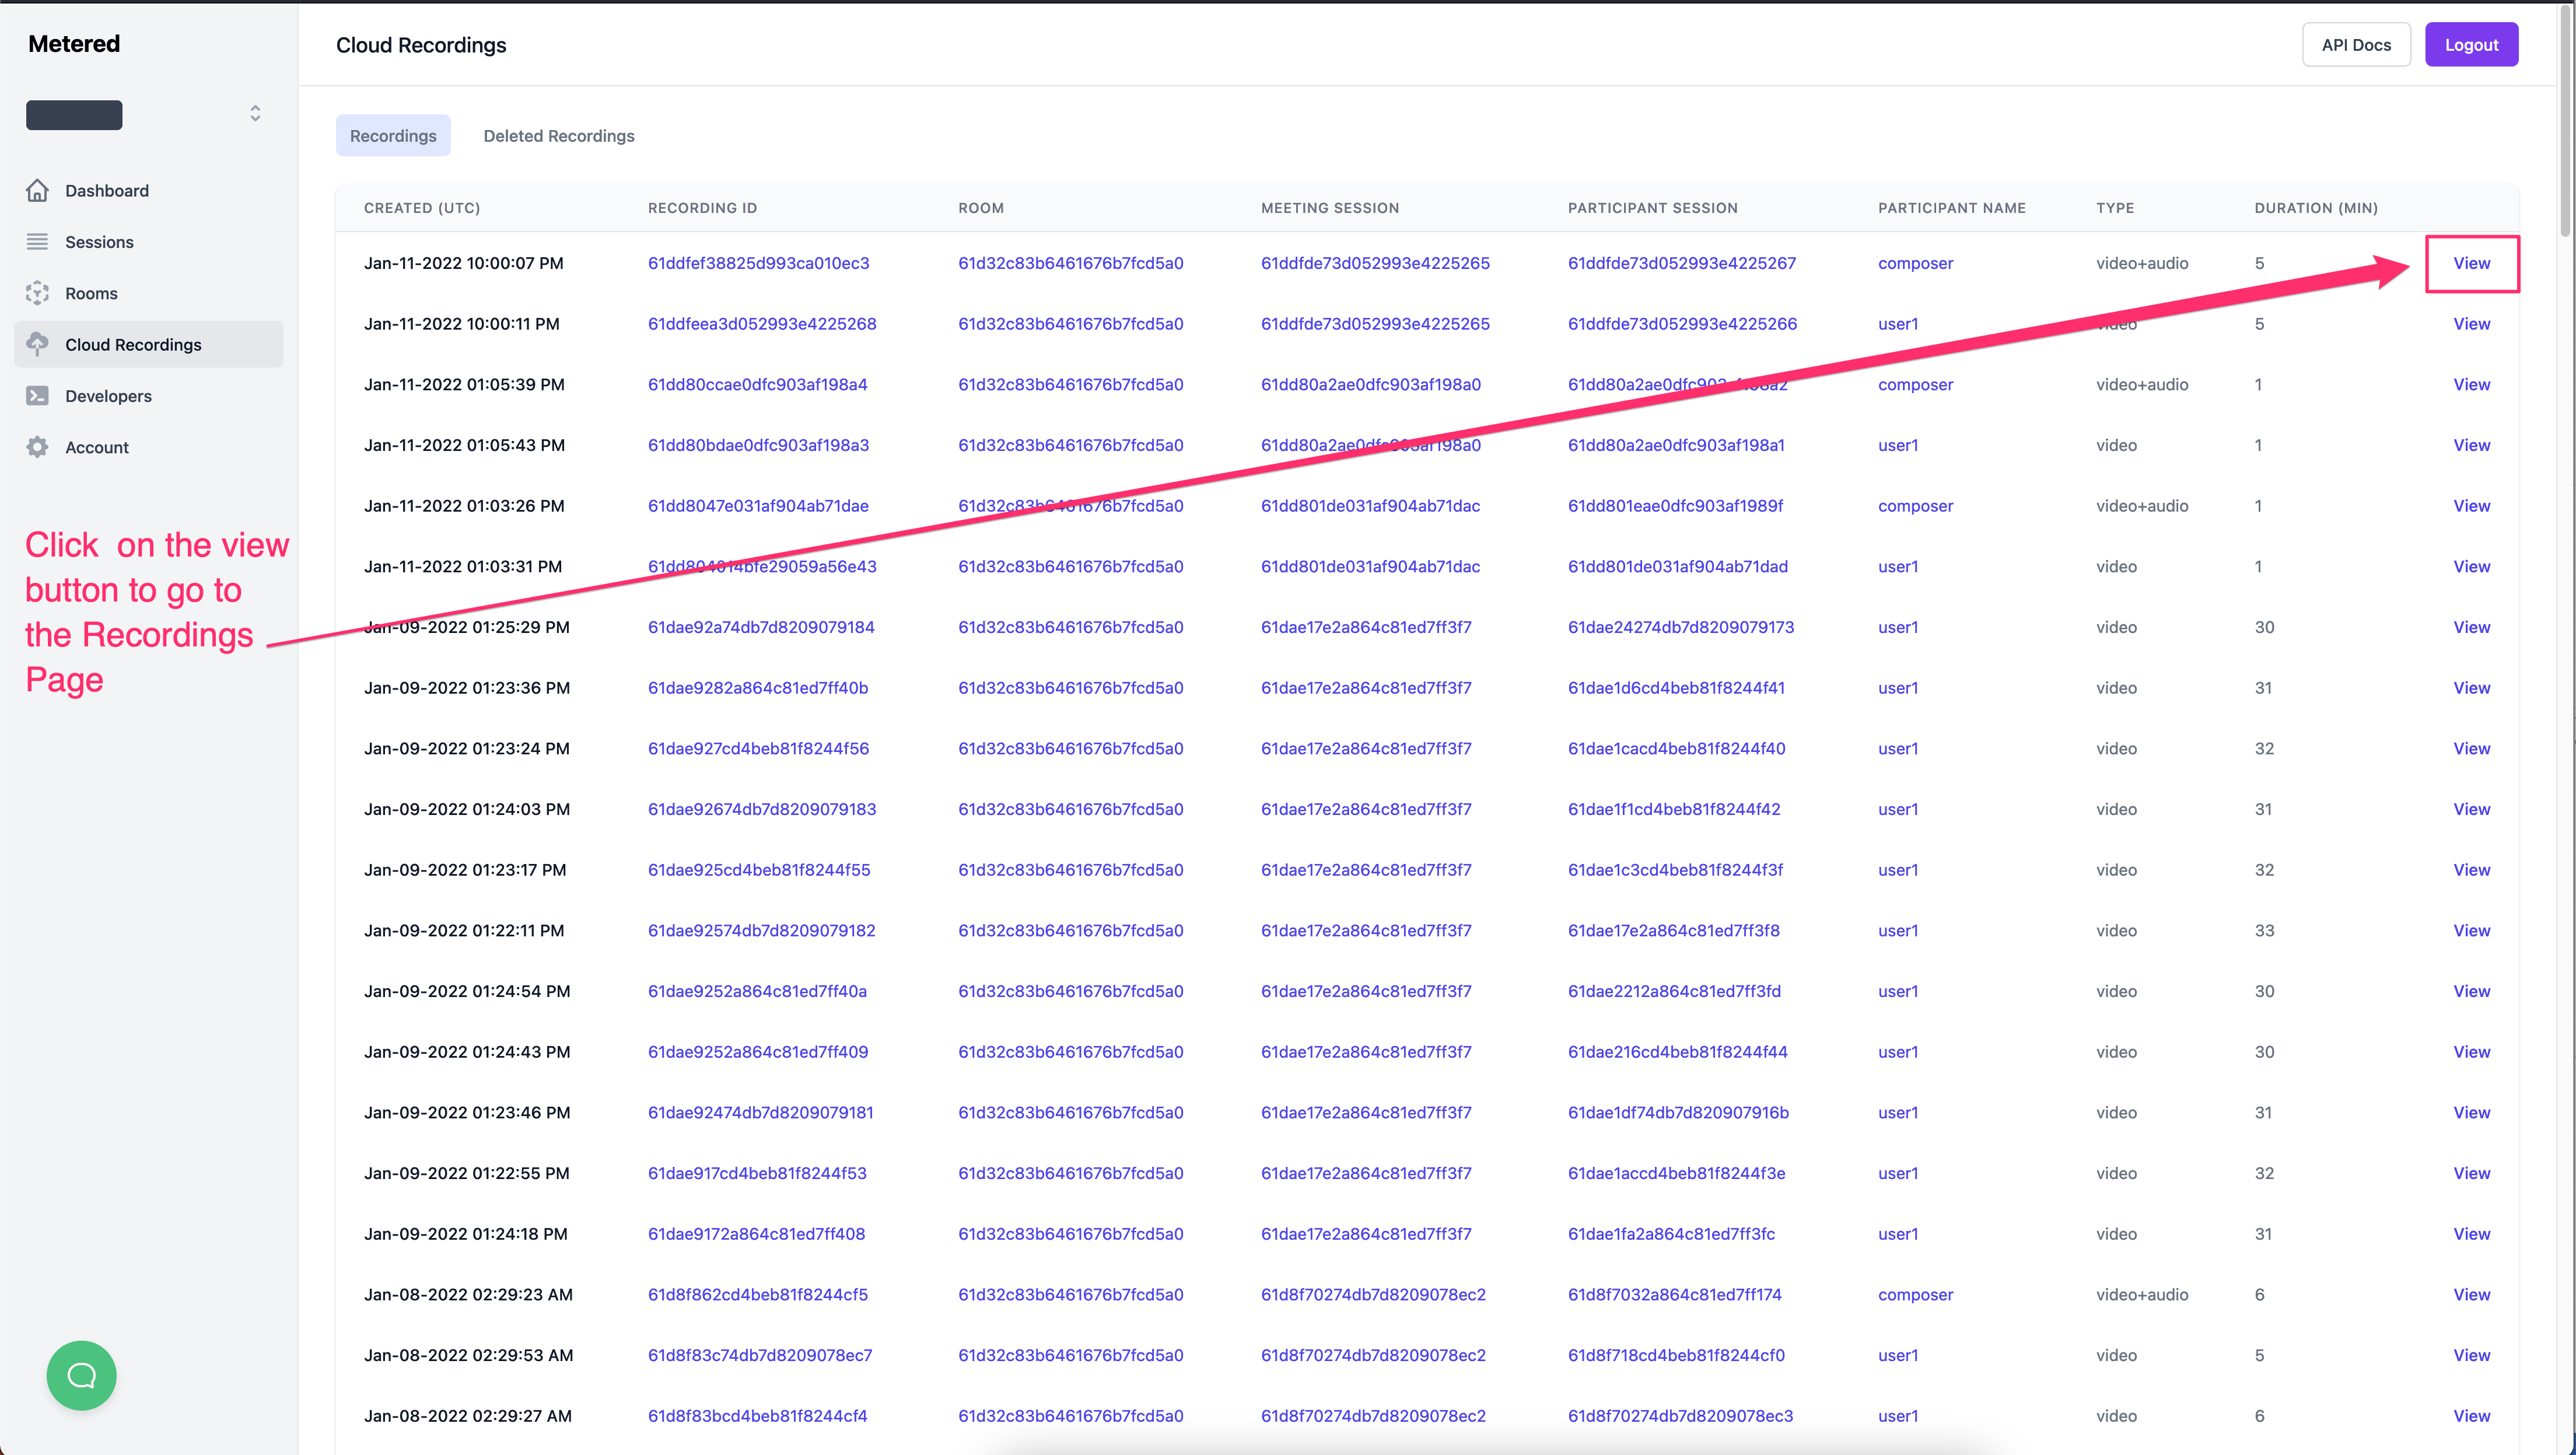Click the API Docs button
2576x1455 pixels.
2356,44
